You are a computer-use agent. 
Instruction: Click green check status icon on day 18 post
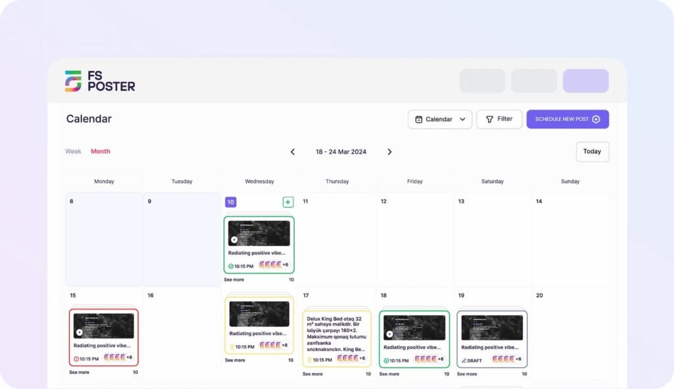pyautogui.click(x=386, y=361)
